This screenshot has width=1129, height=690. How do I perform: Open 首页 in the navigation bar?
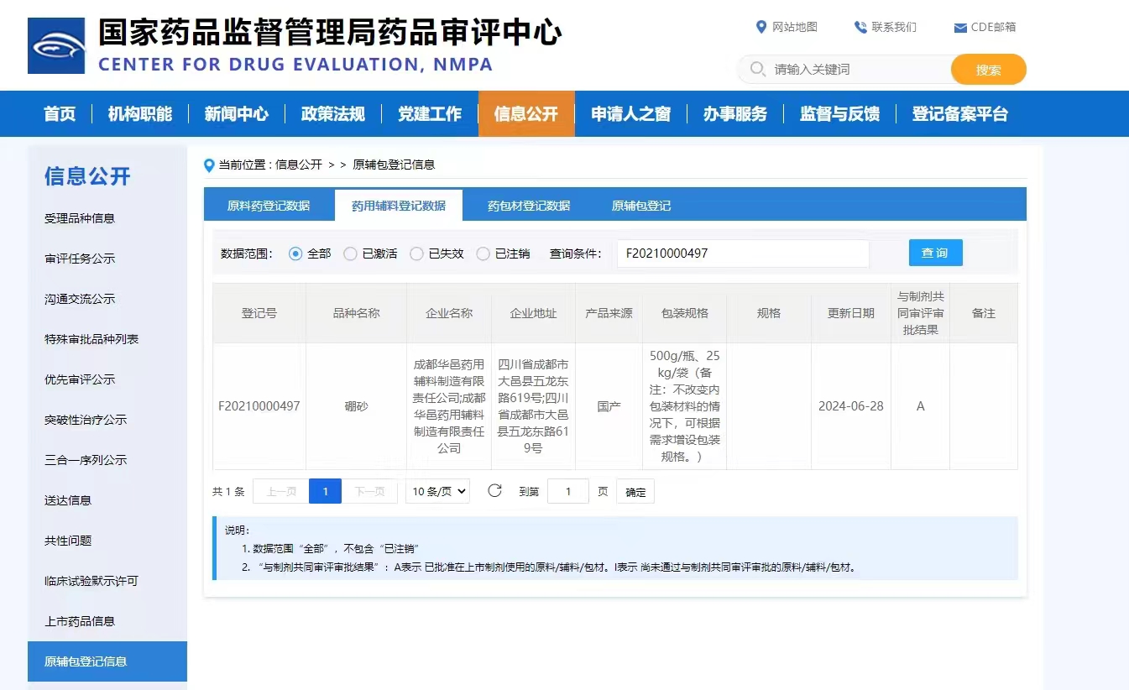(60, 114)
